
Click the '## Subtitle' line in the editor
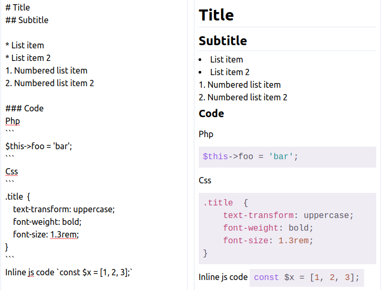click(x=27, y=20)
